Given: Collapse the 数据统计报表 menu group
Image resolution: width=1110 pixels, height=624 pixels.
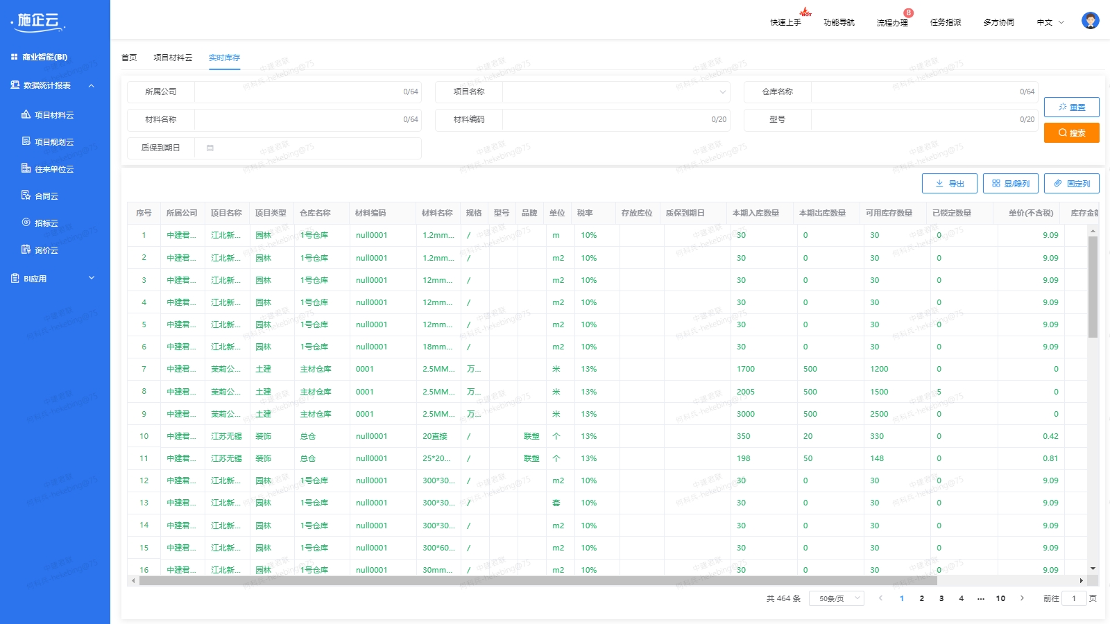Looking at the screenshot, I should click(x=91, y=85).
